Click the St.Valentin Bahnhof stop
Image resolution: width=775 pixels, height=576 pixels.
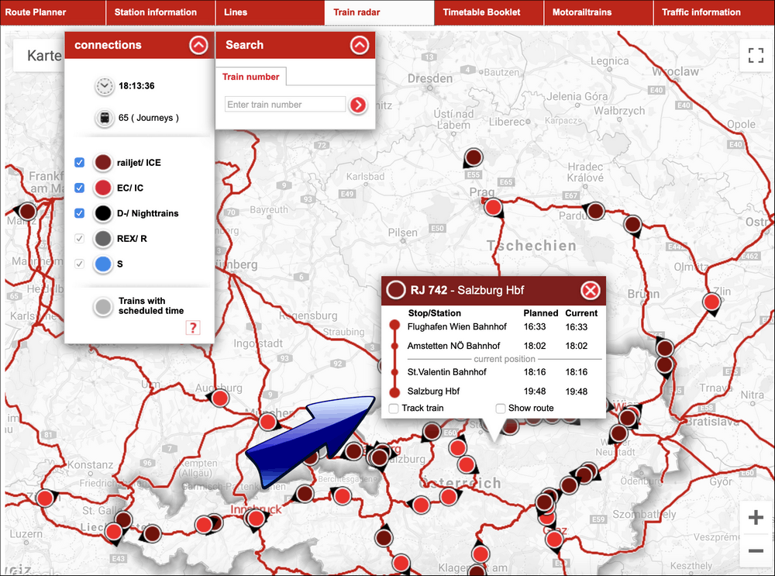pyautogui.click(x=447, y=372)
